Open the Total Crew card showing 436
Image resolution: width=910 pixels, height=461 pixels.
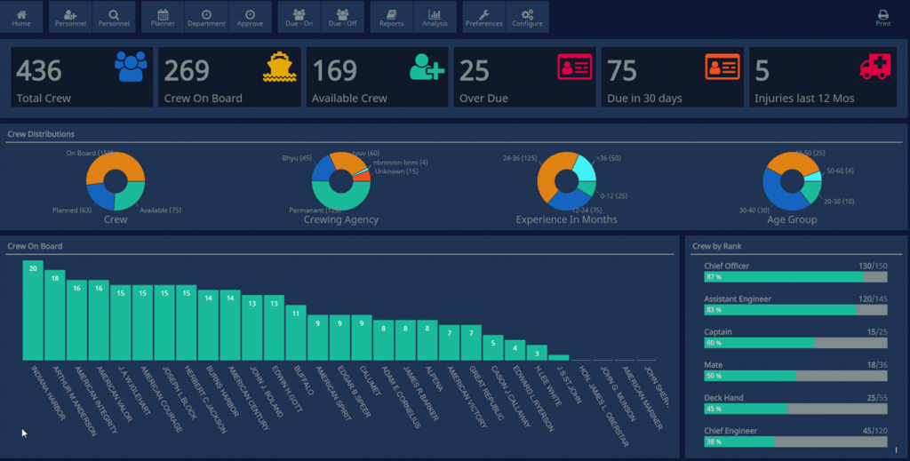(82, 77)
